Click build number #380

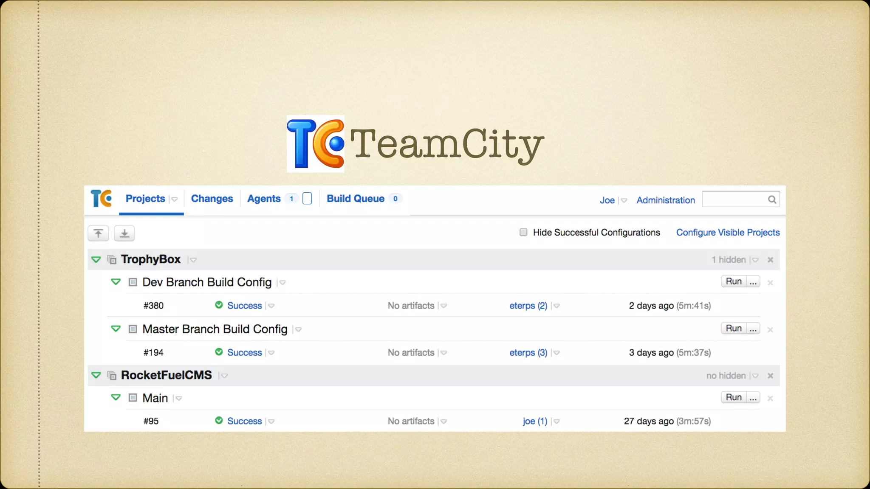pyautogui.click(x=153, y=306)
